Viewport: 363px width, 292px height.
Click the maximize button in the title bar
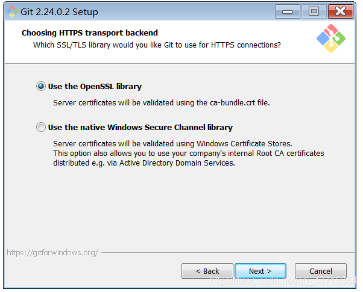click(314, 11)
